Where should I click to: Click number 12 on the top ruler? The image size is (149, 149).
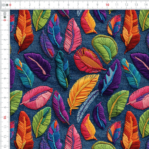coord(126,5)
